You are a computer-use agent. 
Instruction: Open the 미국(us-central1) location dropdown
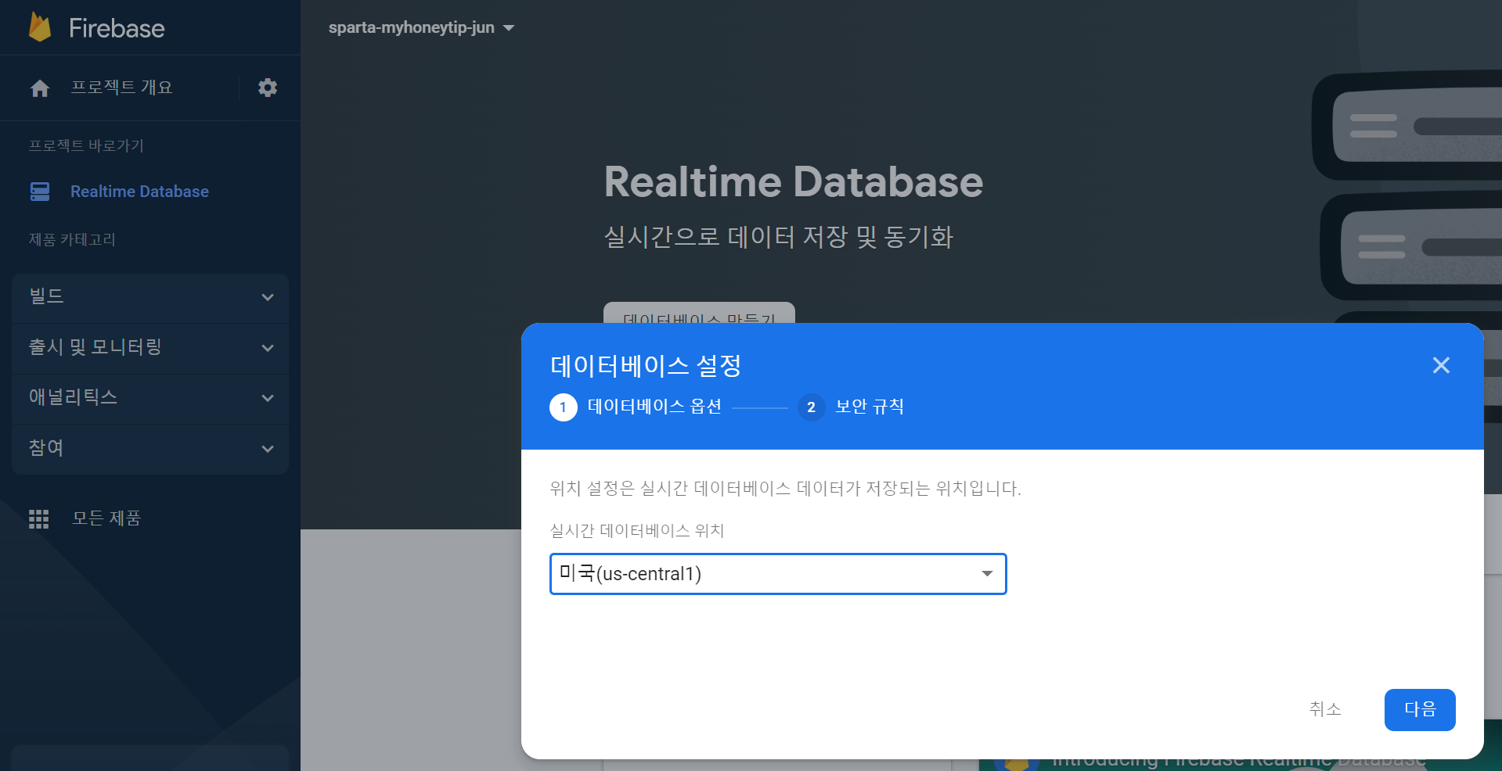pyautogui.click(x=778, y=574)
